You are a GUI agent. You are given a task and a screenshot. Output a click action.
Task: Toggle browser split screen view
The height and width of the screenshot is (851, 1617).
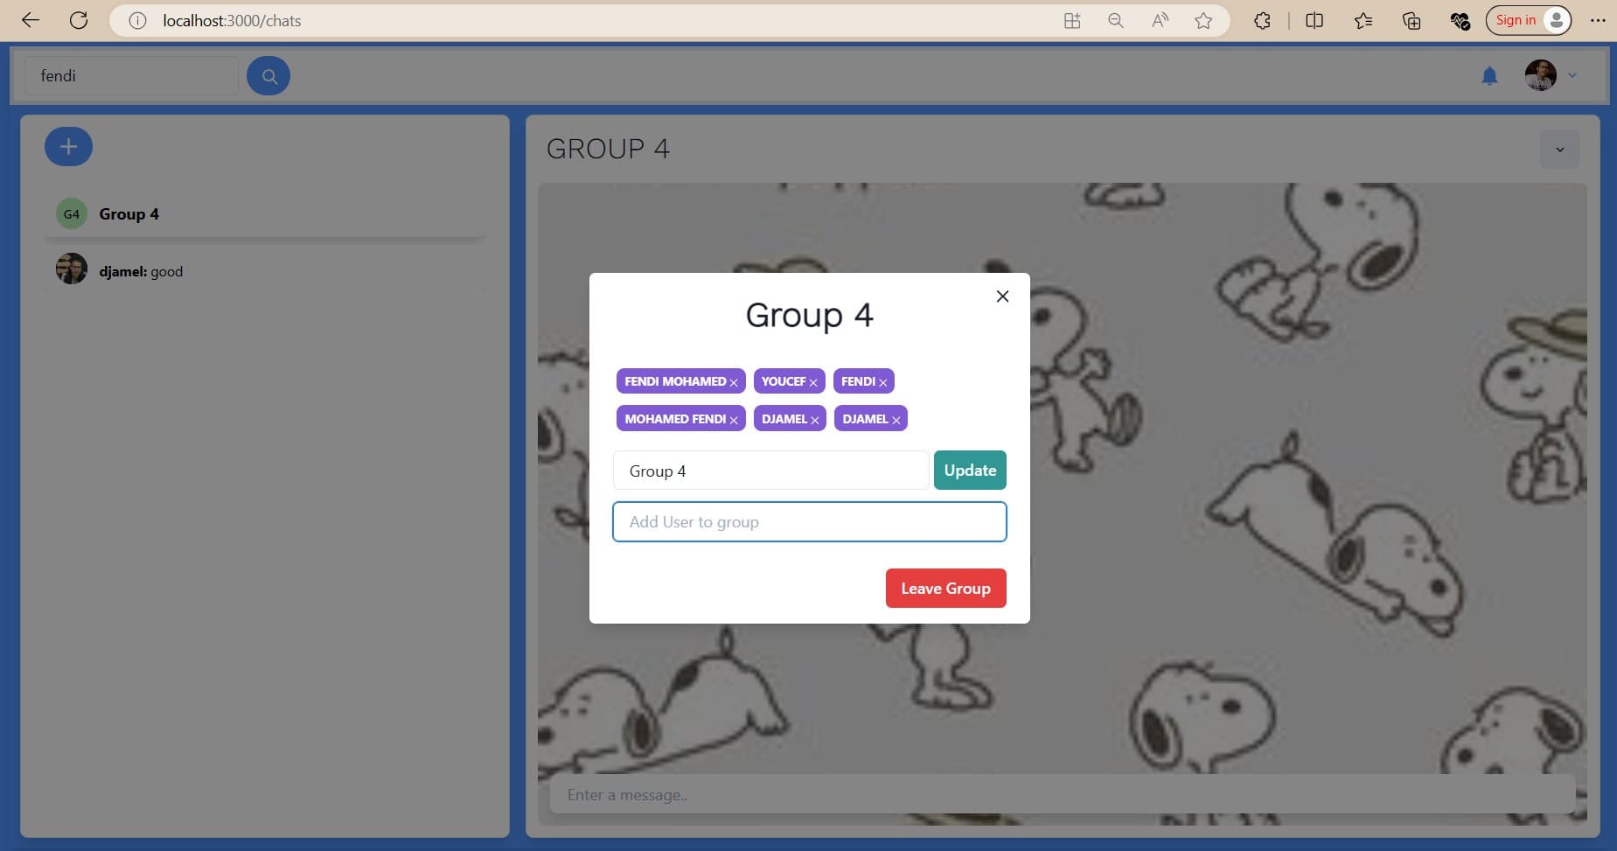tap(1314, 20)
